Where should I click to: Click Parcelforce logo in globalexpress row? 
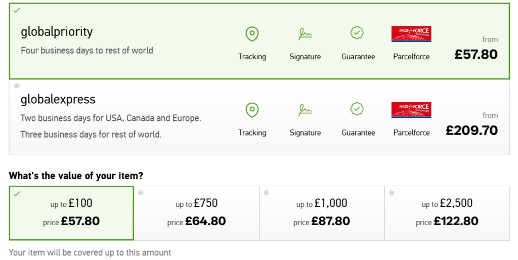pyautogui.click(x=411, y=110)
